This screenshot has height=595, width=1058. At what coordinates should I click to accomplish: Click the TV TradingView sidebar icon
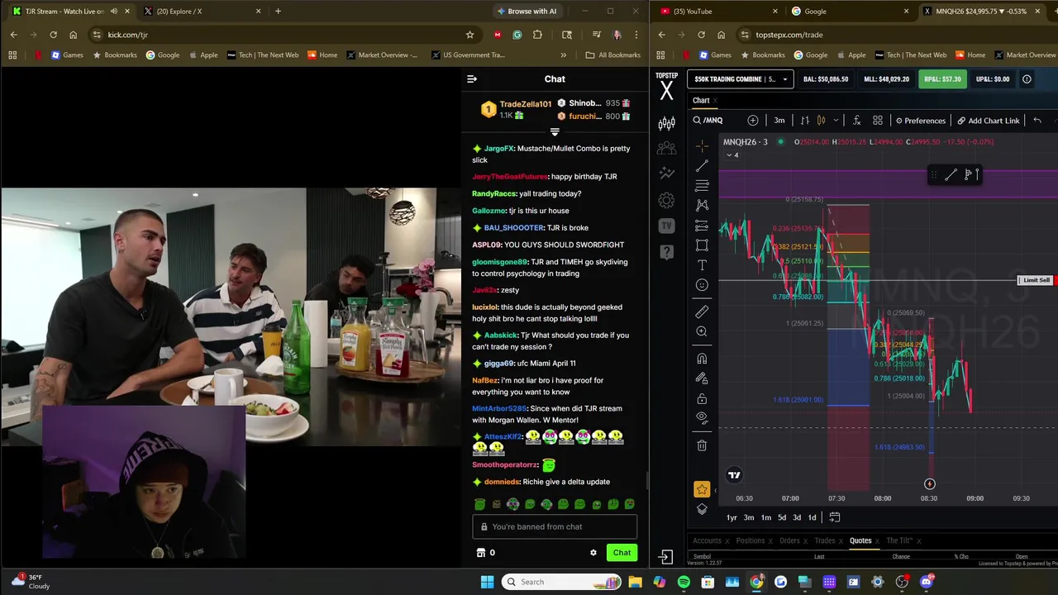(666, 226)
